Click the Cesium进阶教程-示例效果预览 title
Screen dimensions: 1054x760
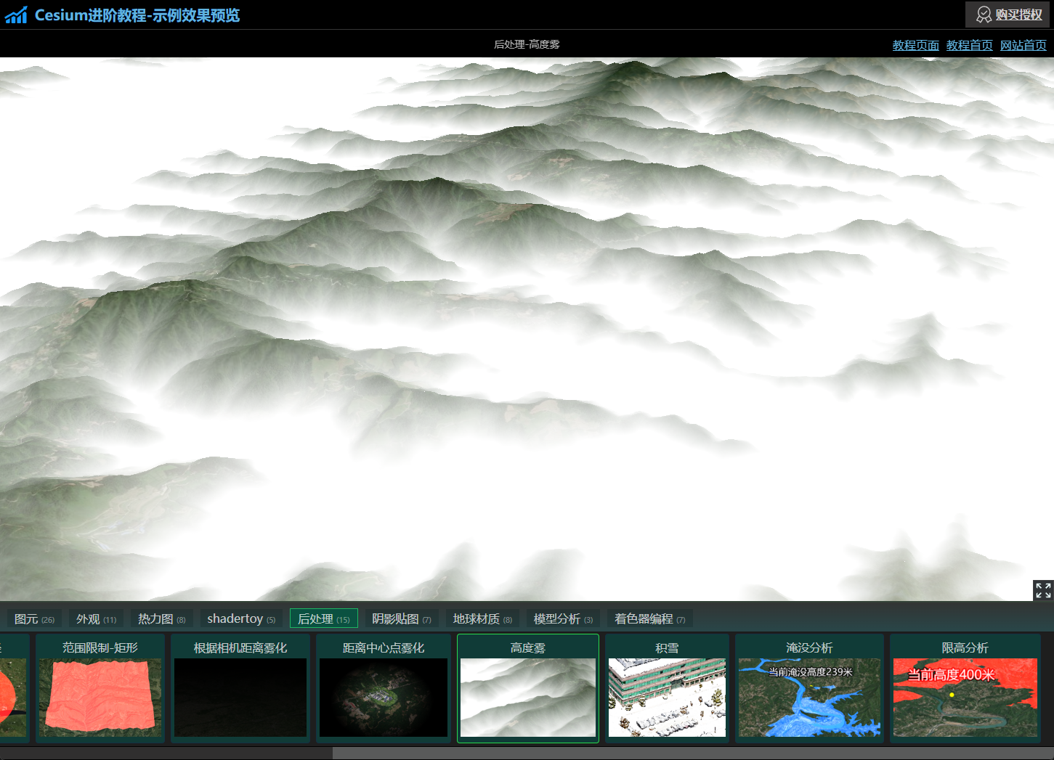[x=137, y=15]
